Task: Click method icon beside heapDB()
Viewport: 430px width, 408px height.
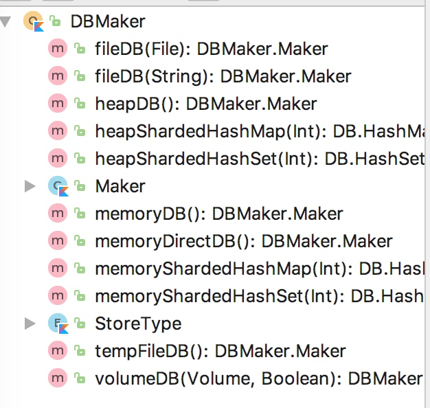Action: (x=58, y=103)
